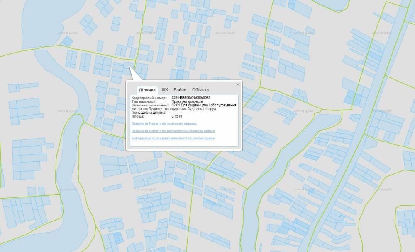Open the Район tab
The image size is (415, 252).
pos(180,90)
